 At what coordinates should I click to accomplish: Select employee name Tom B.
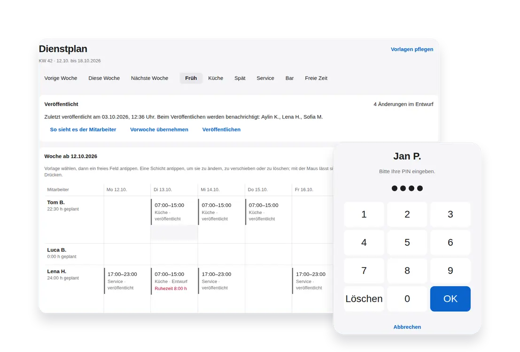pyautogui.click(x=56, y=202)
